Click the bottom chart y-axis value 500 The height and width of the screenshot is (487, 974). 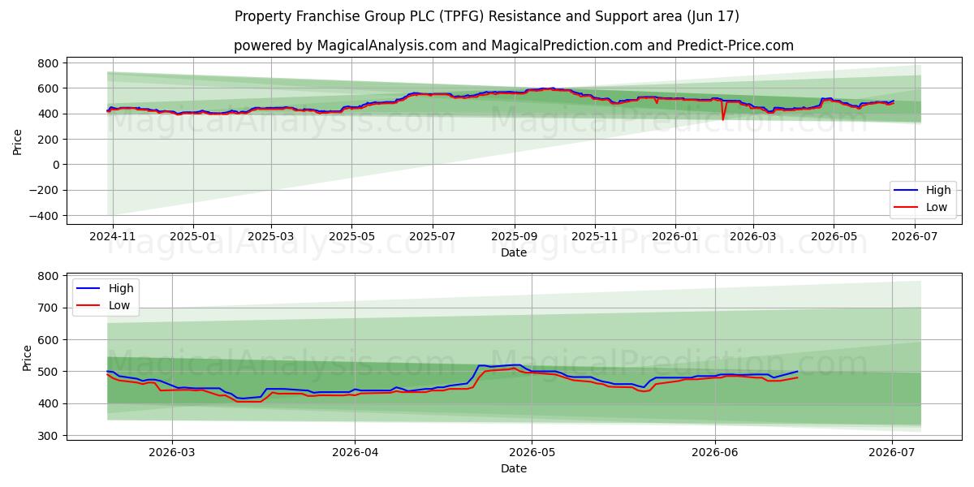pyautogui.click(x=47, y=372)
